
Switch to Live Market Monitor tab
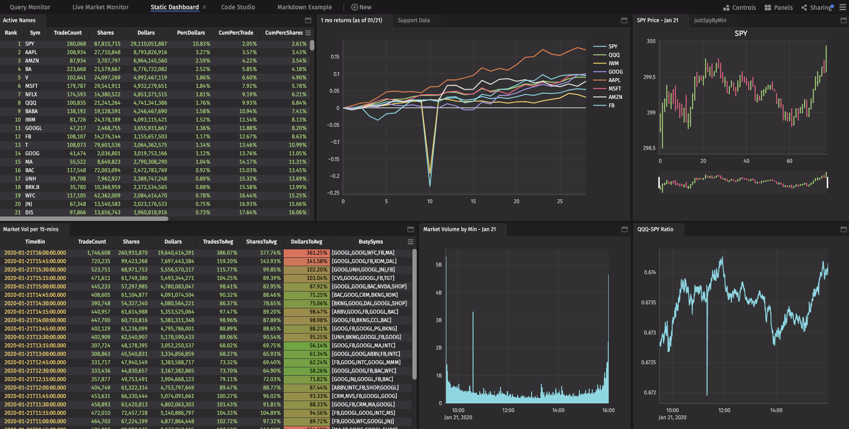[x=101, y=7]
